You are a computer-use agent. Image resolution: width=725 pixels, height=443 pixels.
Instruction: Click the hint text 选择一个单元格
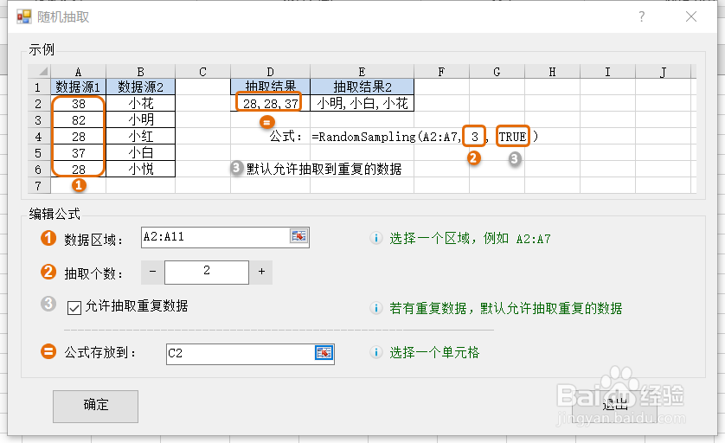(x=434, y=352)
